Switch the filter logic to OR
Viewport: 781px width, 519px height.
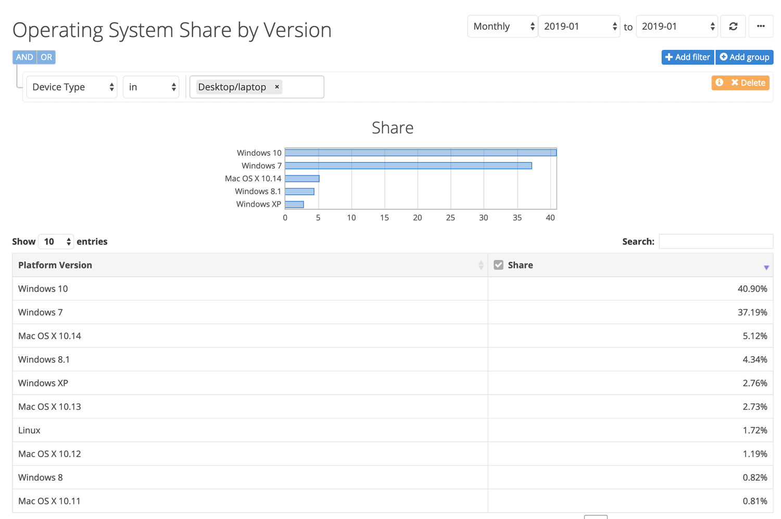pyautogui.click(x=46, y=57)
